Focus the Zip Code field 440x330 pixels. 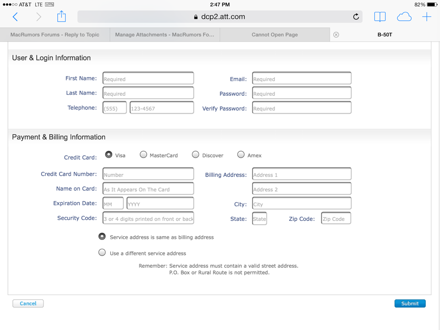336,218
